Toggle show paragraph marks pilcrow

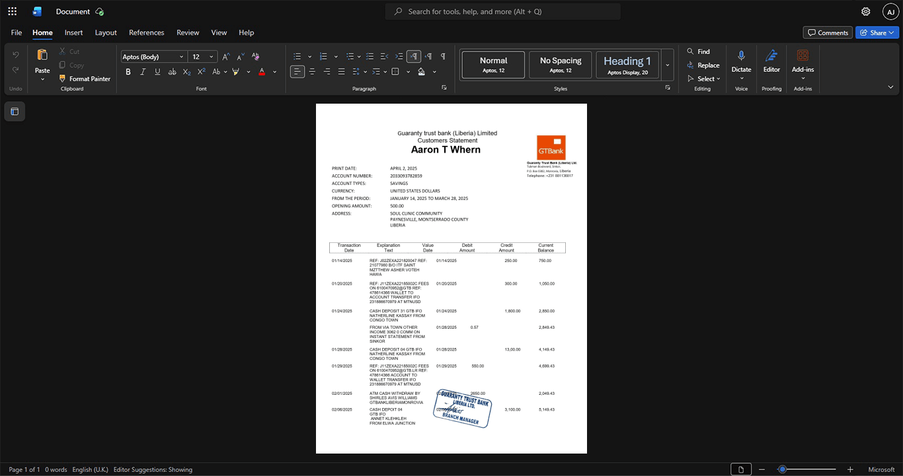pyautogui.click(x=443, y=57)
